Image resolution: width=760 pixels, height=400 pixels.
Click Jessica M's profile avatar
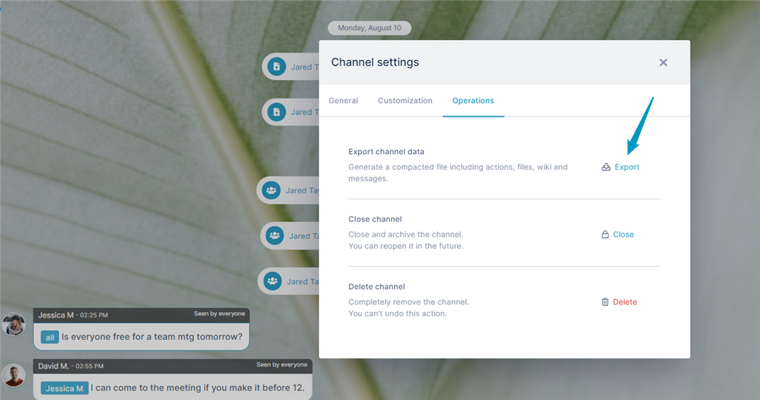pos(13,324)
